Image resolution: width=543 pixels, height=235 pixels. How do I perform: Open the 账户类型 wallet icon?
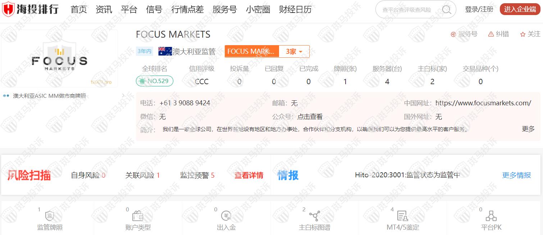click(x=138, y=216)
